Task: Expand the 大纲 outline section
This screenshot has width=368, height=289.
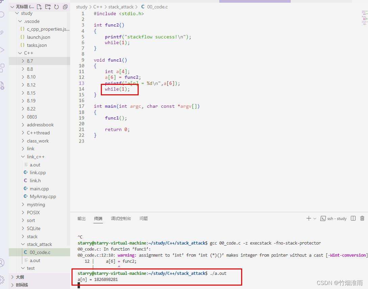Action: (39, 277)
